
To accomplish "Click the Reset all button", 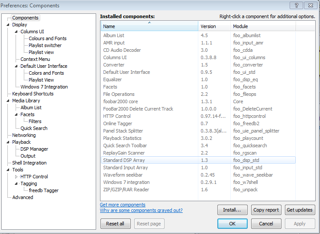I will (x=116, y=224).
